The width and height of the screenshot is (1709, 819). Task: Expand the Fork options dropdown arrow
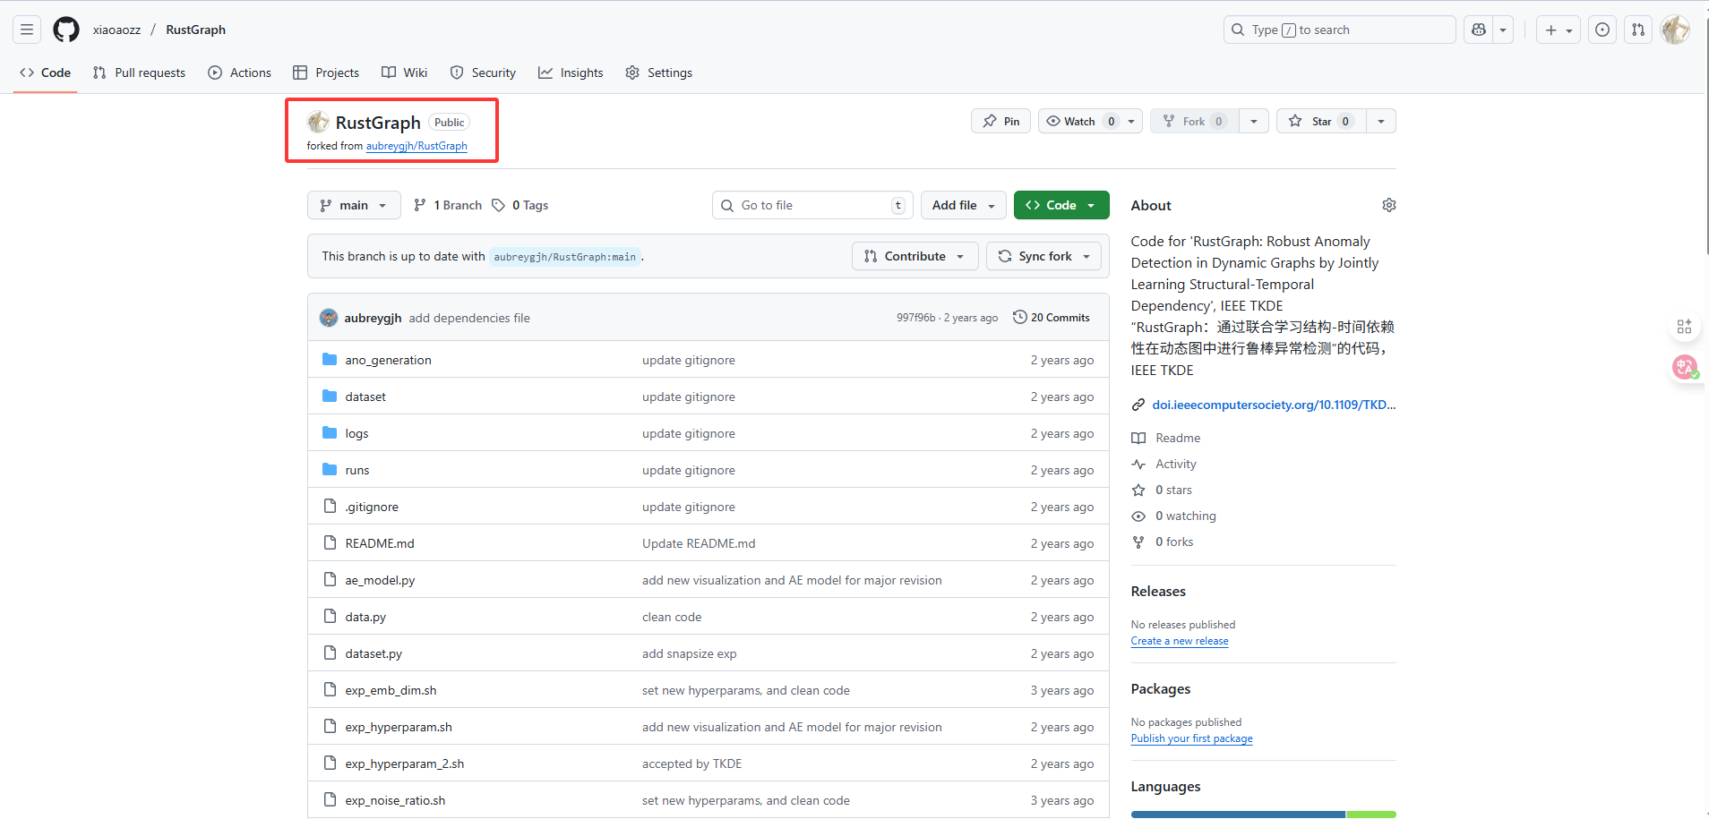[x=1254, y=121]
